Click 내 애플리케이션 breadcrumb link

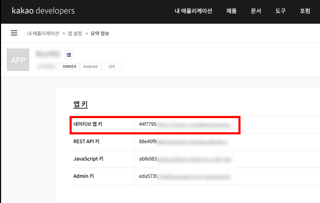[x=43, y=33]
